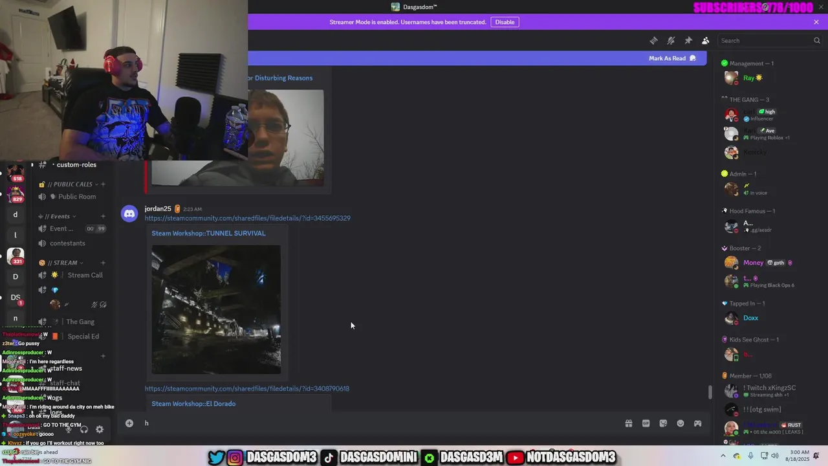Open jordan25 user profile name
Image resolution: width=828 pixels, height=466 pixels.
(x=158, y=209)
